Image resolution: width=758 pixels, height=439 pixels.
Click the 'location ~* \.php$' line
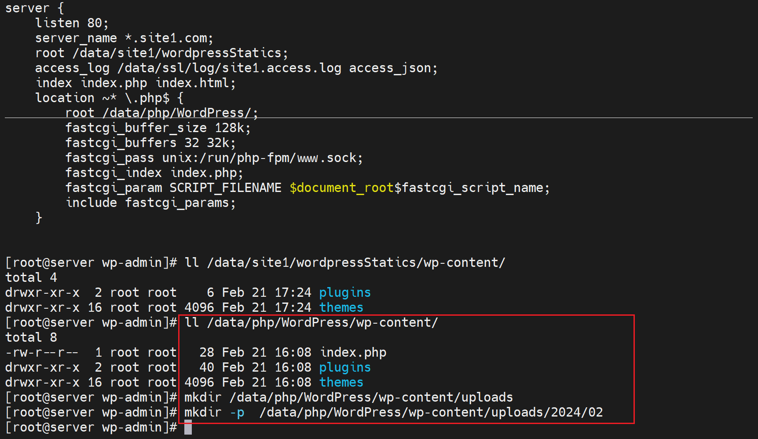[109, 98]
